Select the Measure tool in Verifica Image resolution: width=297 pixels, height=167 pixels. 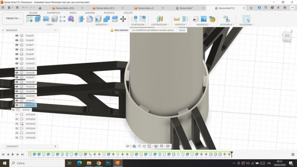pos(177,19)
